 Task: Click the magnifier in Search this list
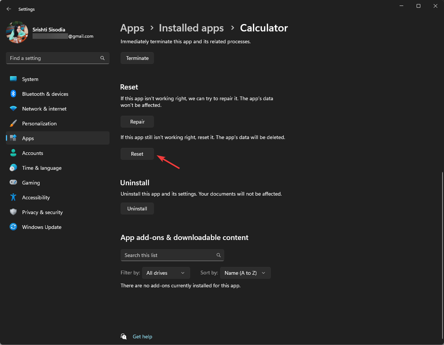point(219,255)
